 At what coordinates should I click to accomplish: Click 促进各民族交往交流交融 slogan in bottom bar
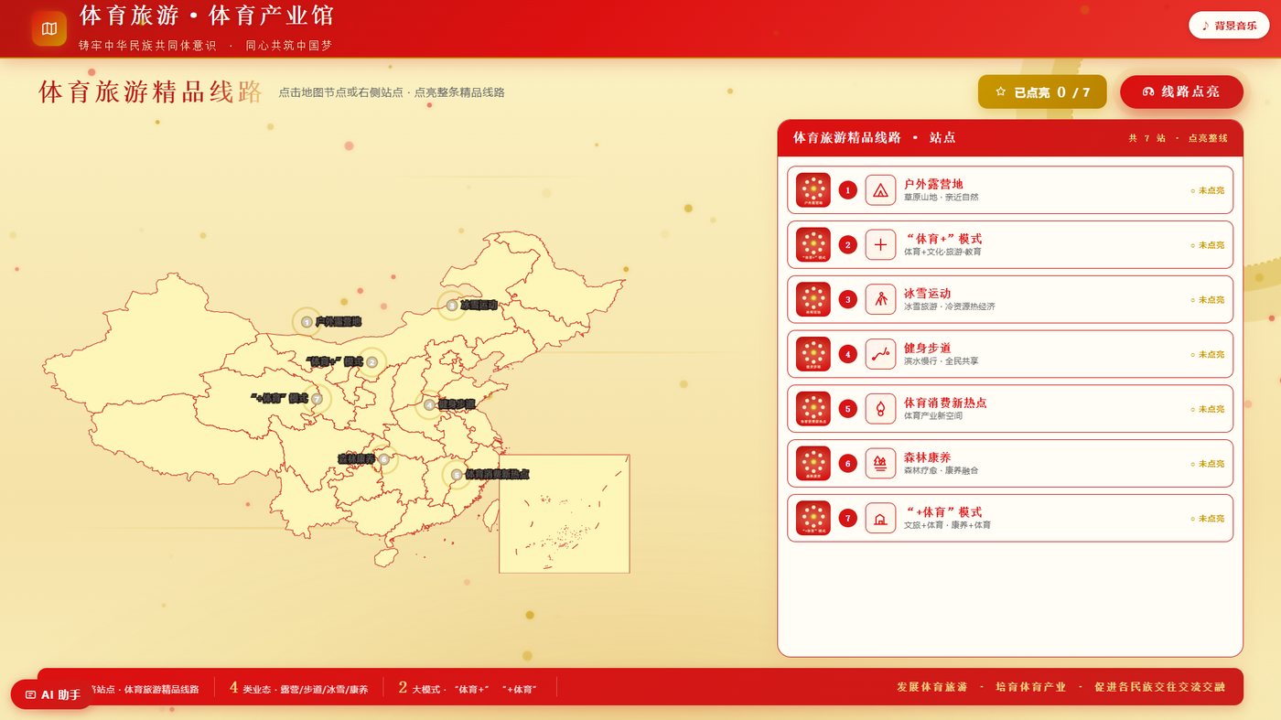point(1159,687)
